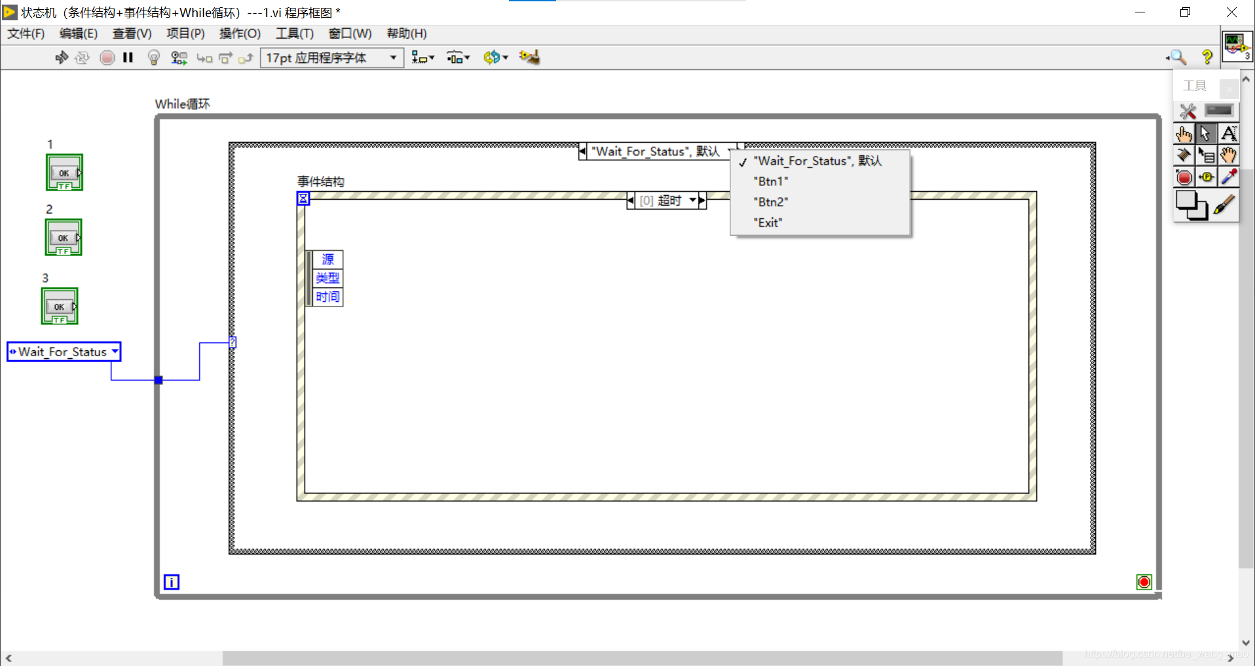Click the Clean Up Diagram broom icon
The width and height of the screenshot is (1255, 666).
click(x=529, y=58)
